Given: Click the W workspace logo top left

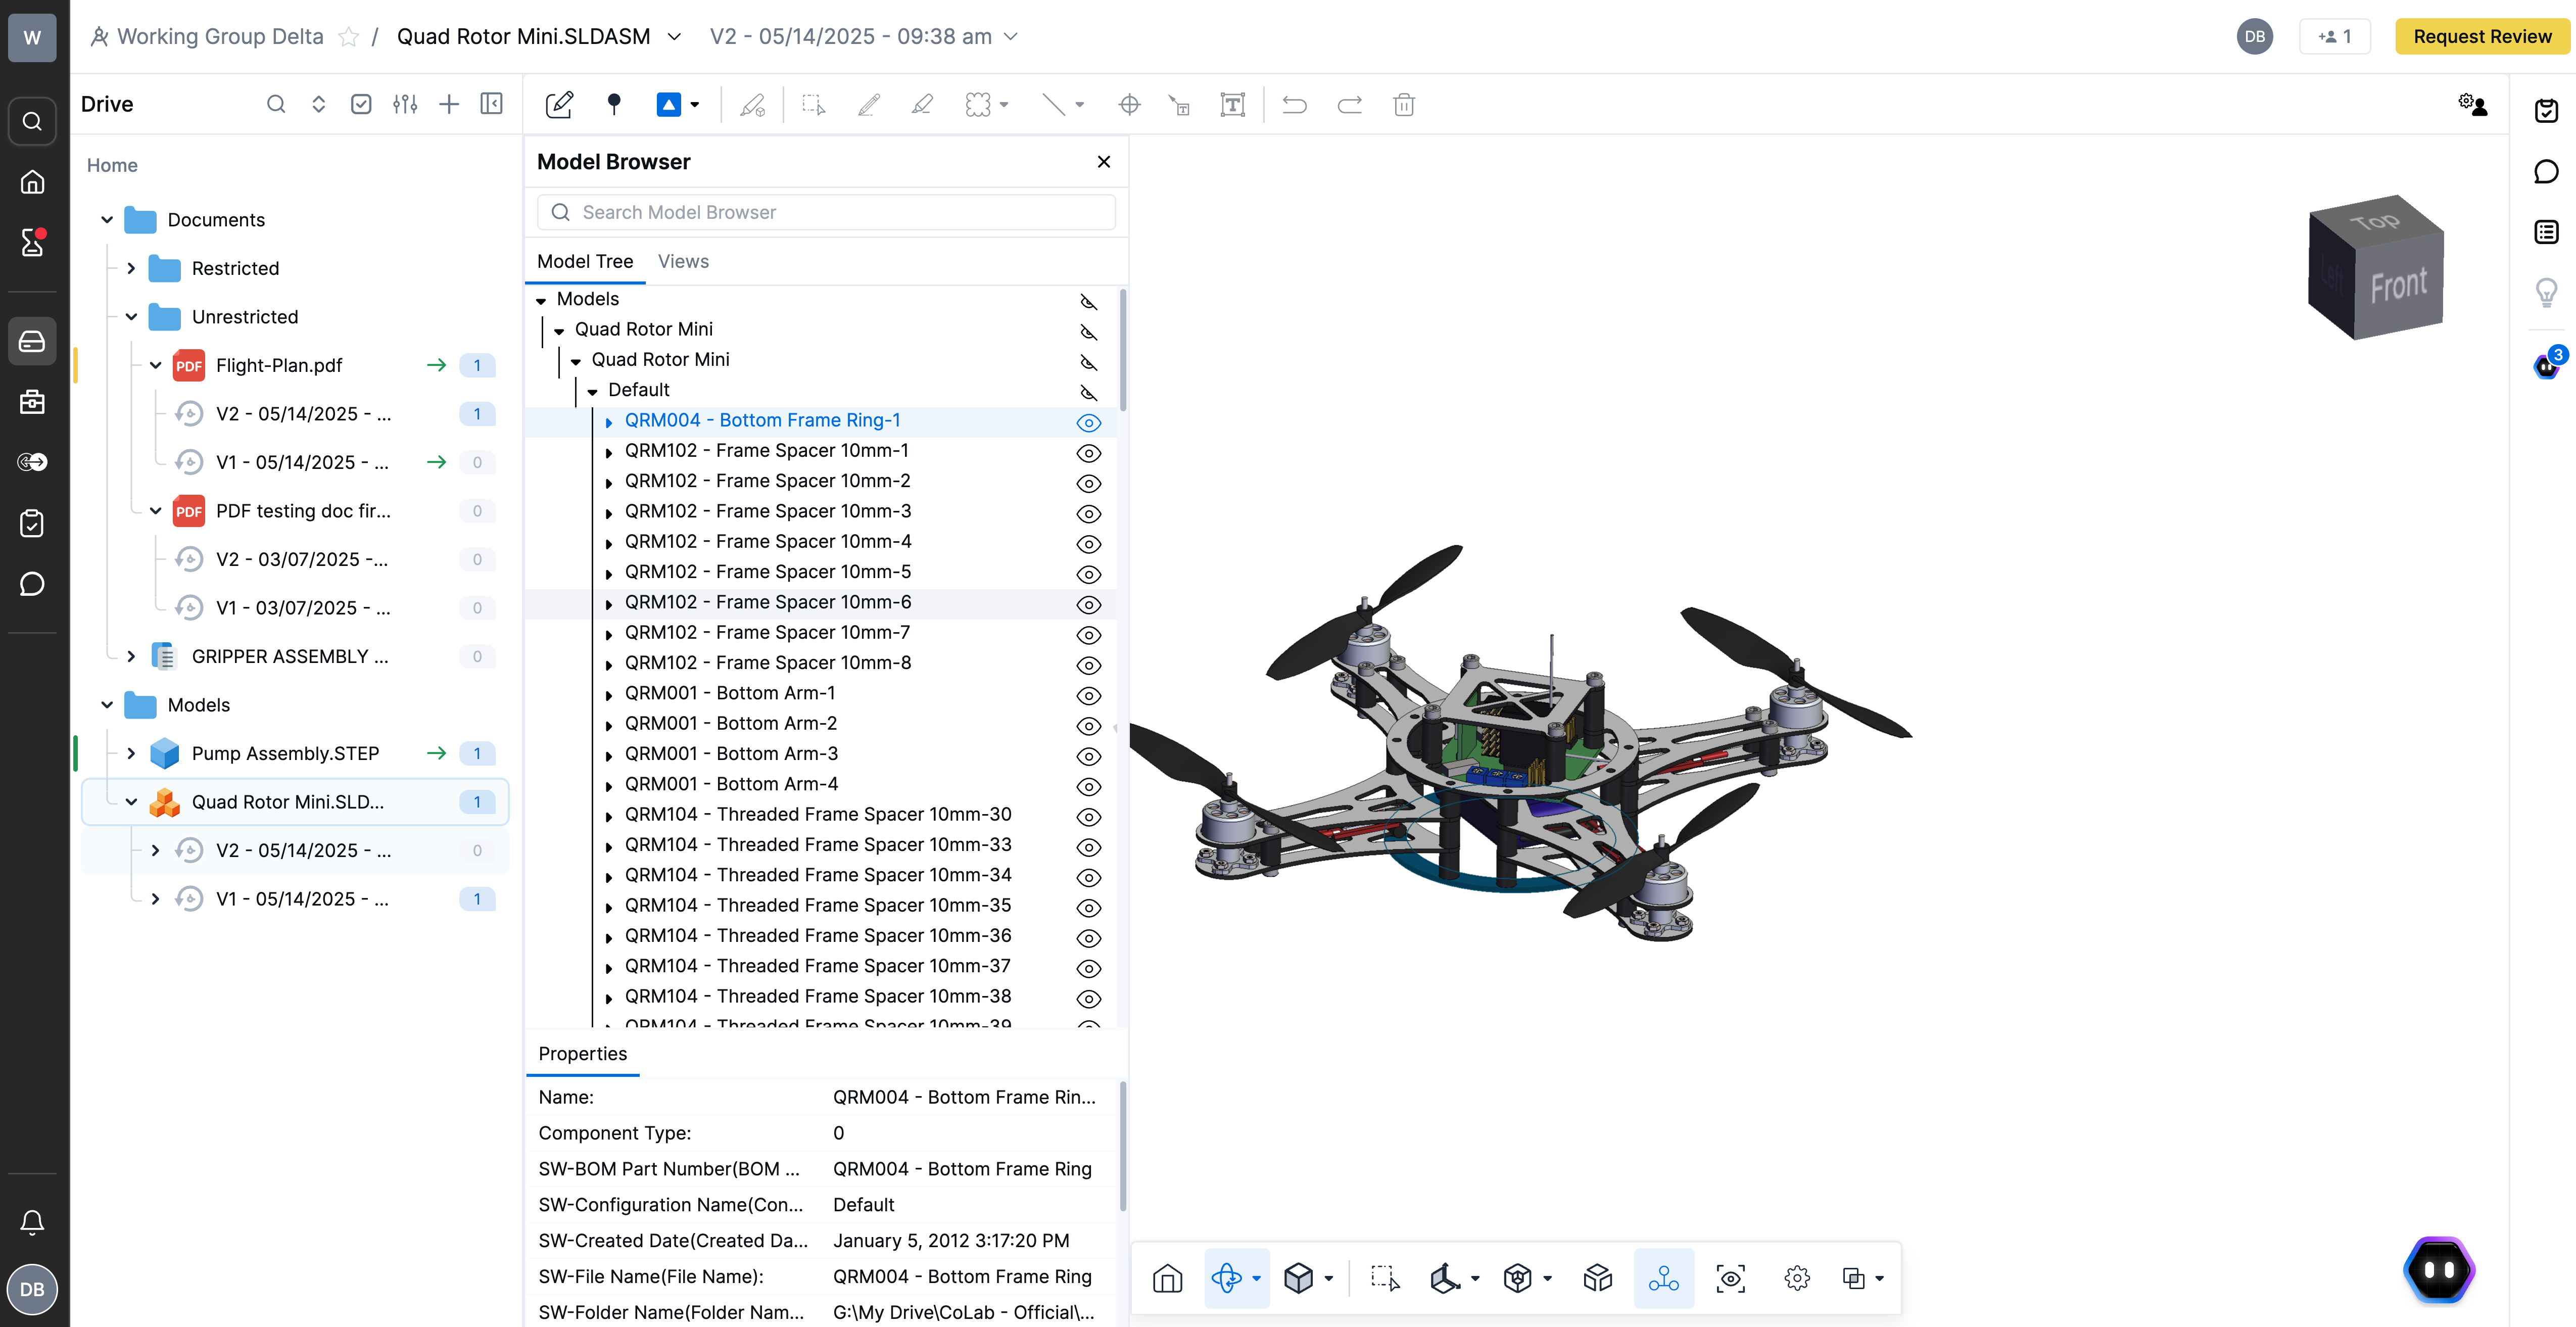Looking at the screenshot, I should coord(32,37).
